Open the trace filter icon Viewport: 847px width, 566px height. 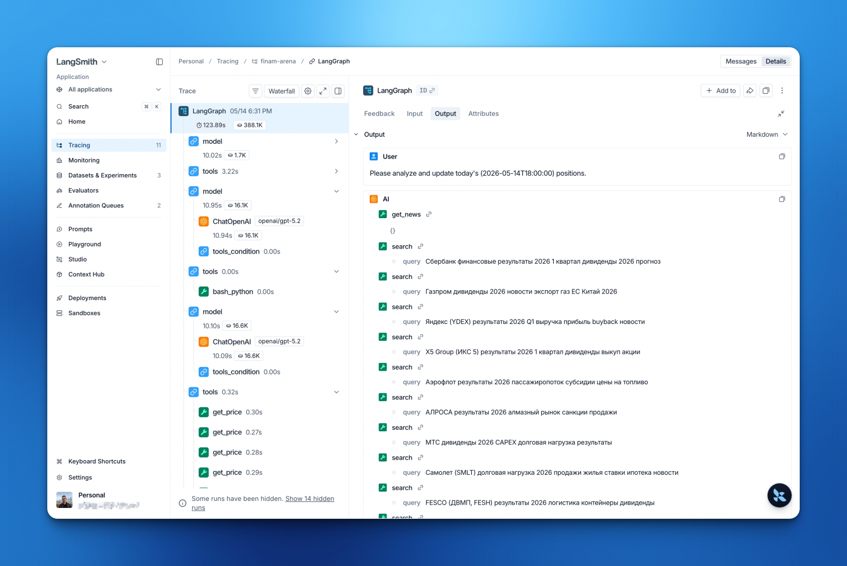pyautogui.click(x=255, y=91)
